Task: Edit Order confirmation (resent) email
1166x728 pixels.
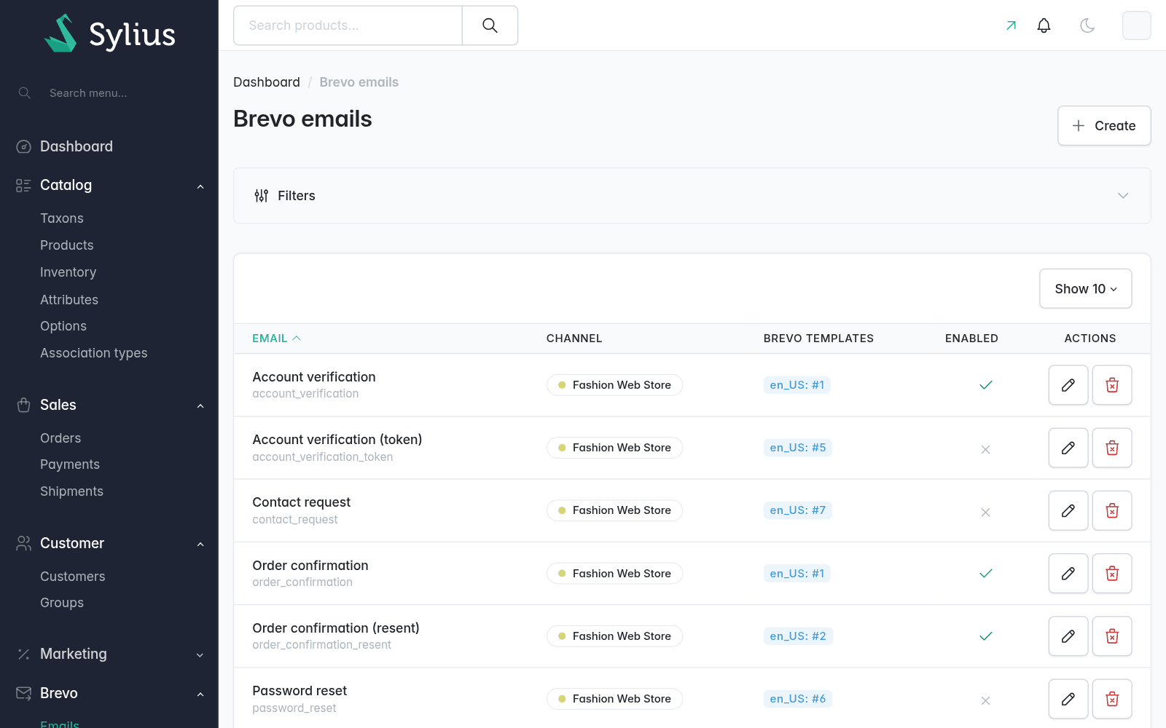Action: tap(1068, 636)
